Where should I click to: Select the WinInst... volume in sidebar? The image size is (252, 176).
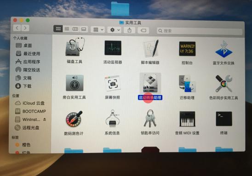coord(28,119)
